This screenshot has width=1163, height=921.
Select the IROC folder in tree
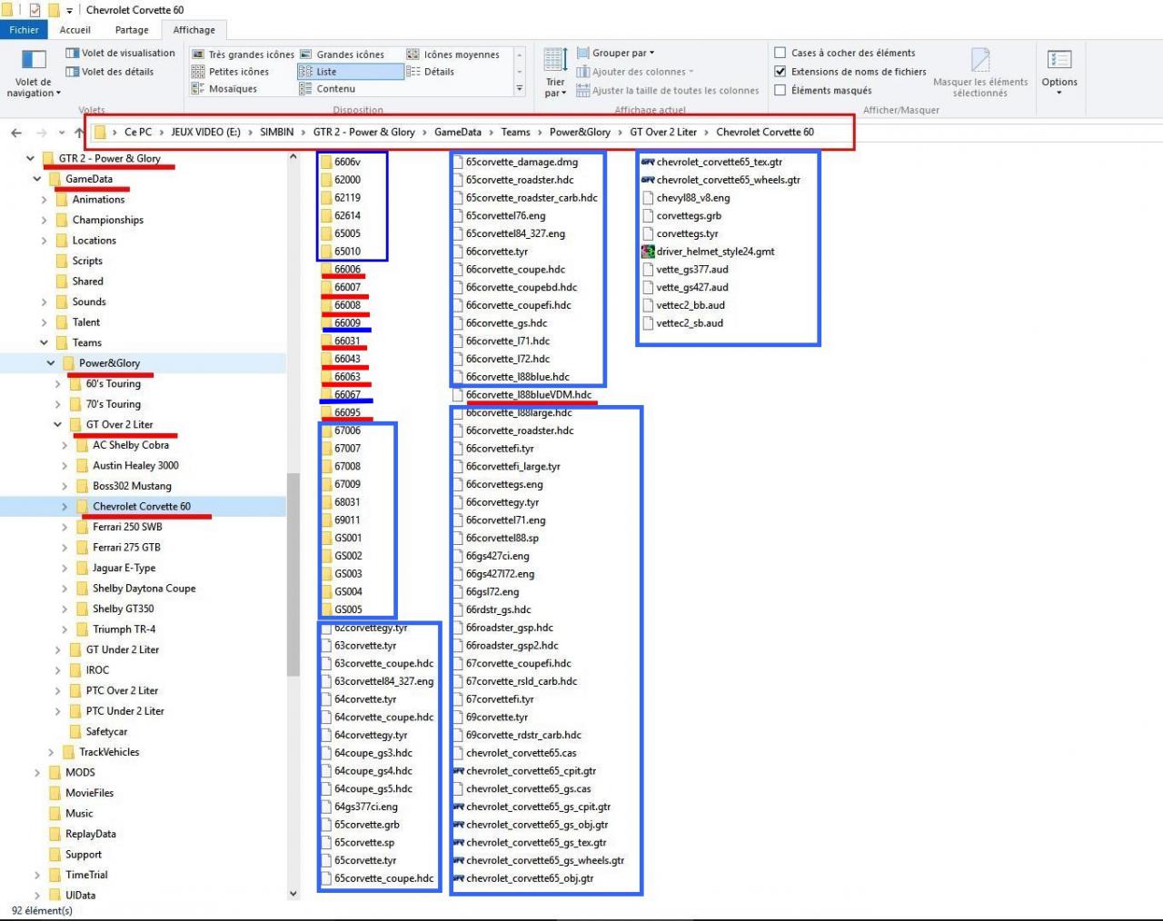pos(97,670)
